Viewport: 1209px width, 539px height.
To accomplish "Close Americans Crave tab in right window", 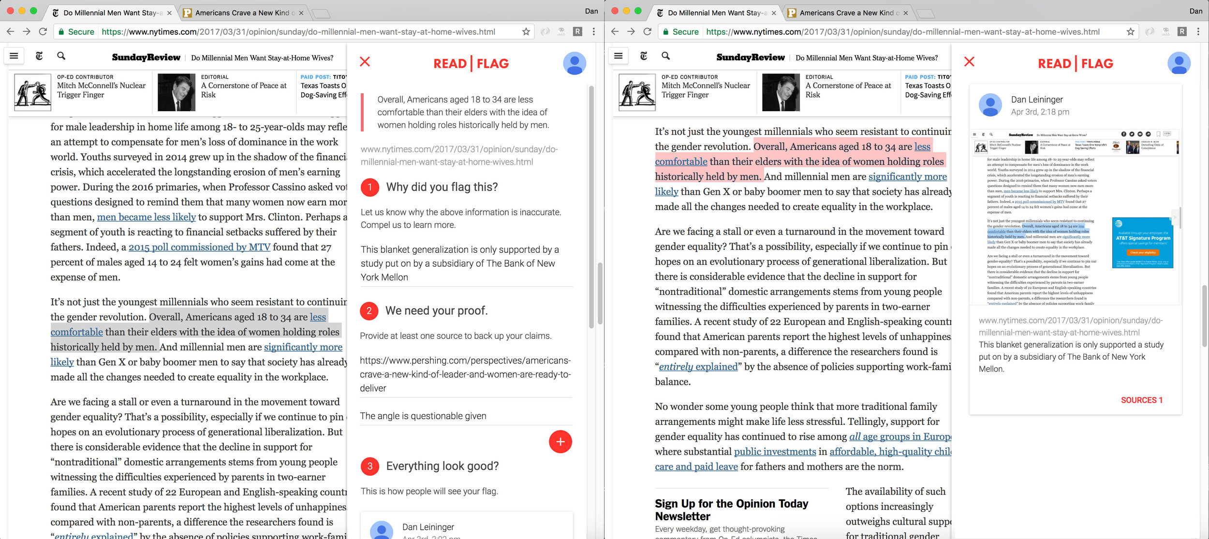I will pos(906,13).
